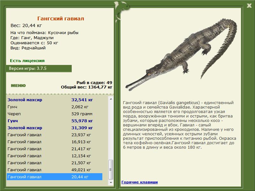Image resolution: width=255 pixels, height=191 pixels.
Task: Click the gharial picture
Action: pos(181,55)
